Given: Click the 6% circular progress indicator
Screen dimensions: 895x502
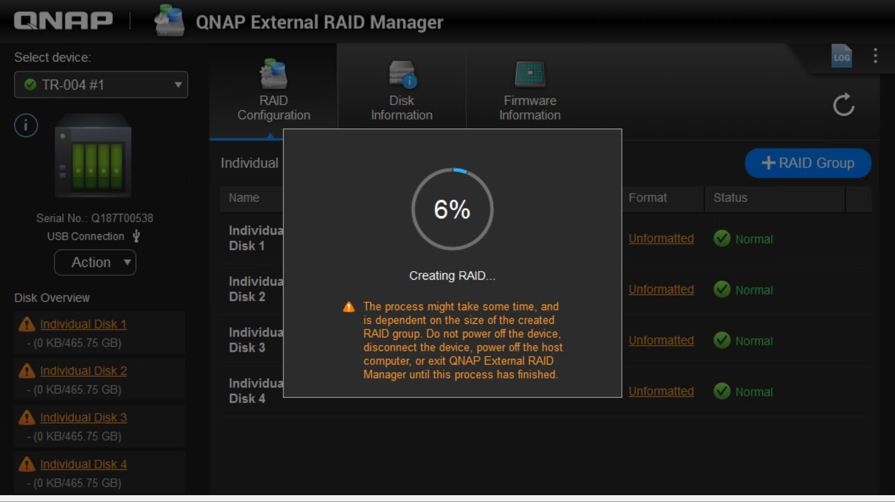Looking at the screenshot, I should pyautogui.click(x=452, y=209).
